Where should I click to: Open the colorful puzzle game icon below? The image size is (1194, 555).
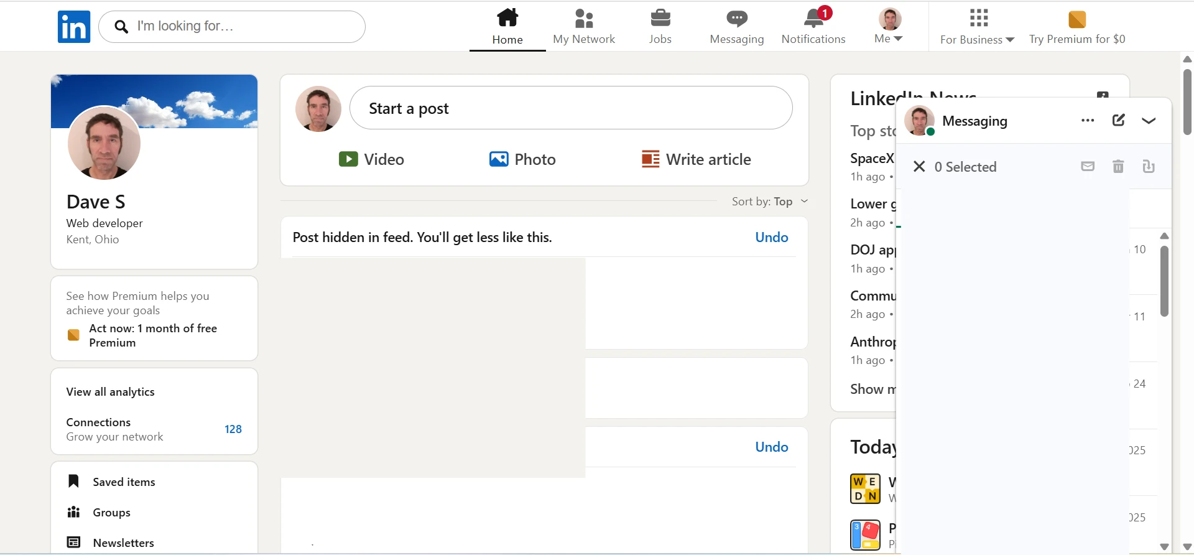pos(866,534)
